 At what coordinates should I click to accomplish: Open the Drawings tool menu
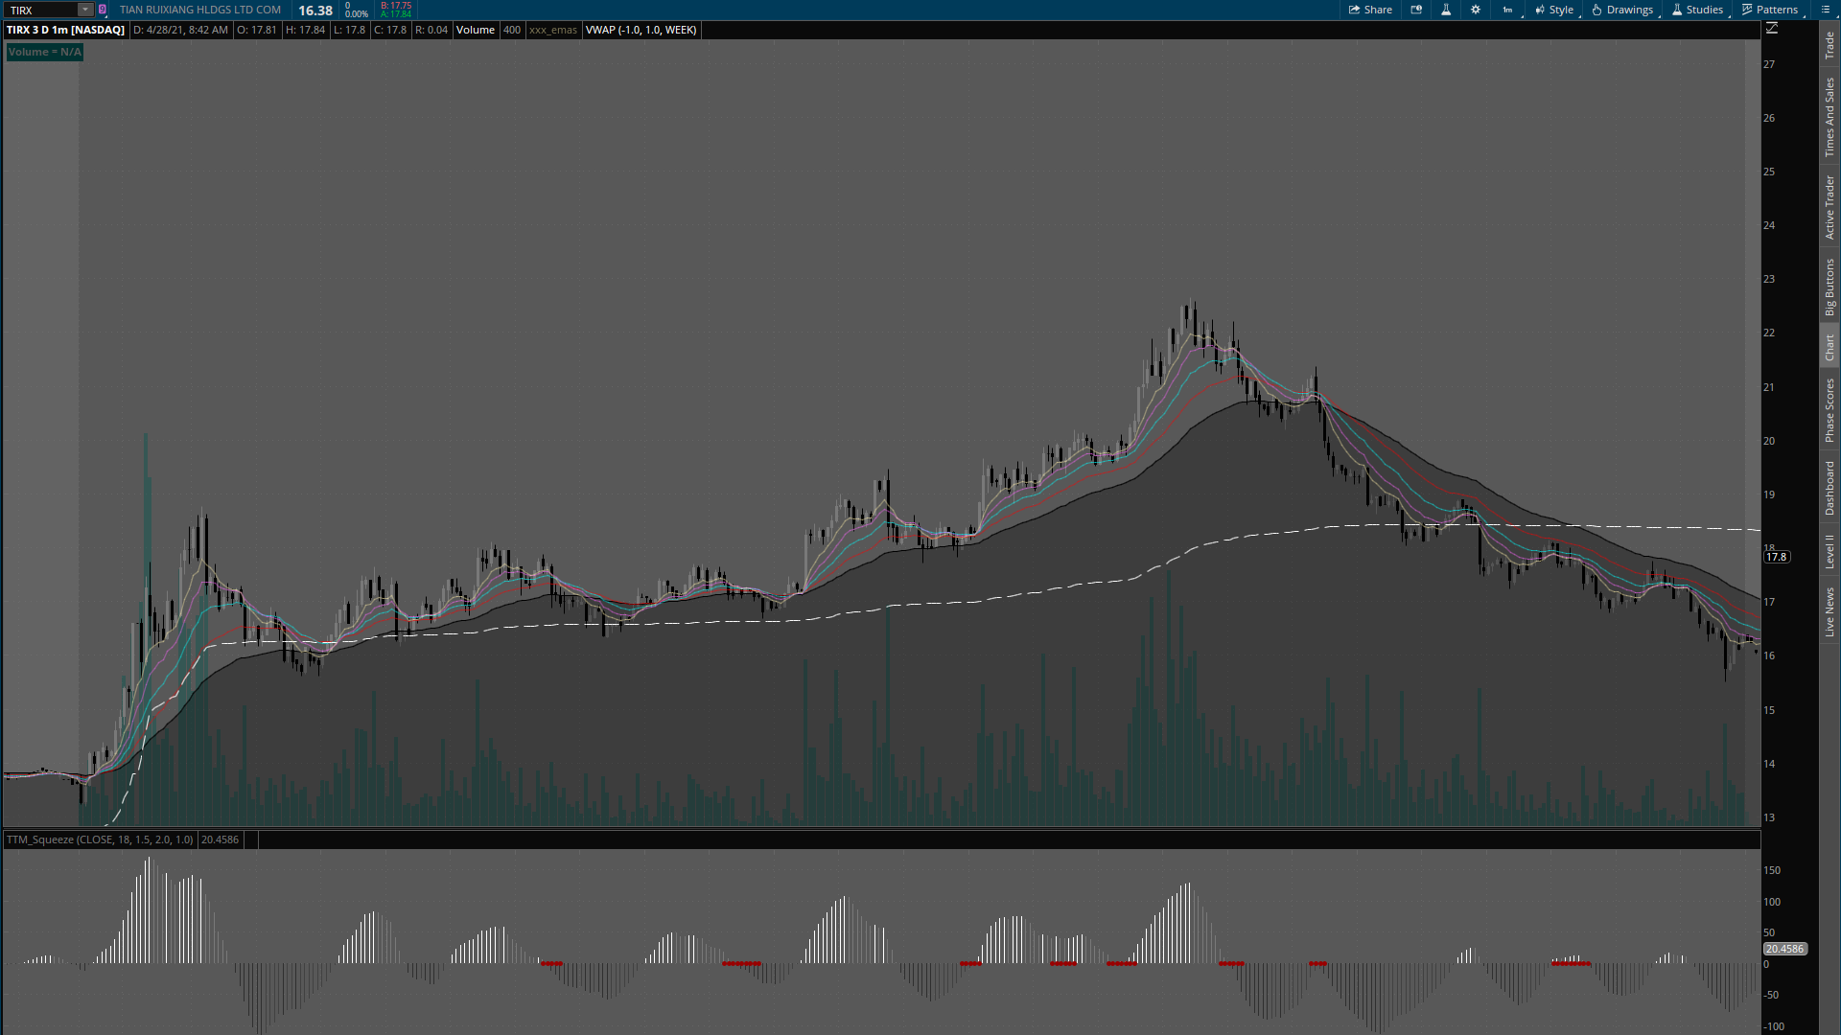(x=1622, y=10)
